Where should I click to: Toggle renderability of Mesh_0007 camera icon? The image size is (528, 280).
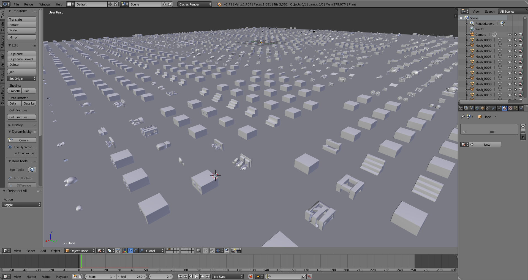tap(521, 78)
